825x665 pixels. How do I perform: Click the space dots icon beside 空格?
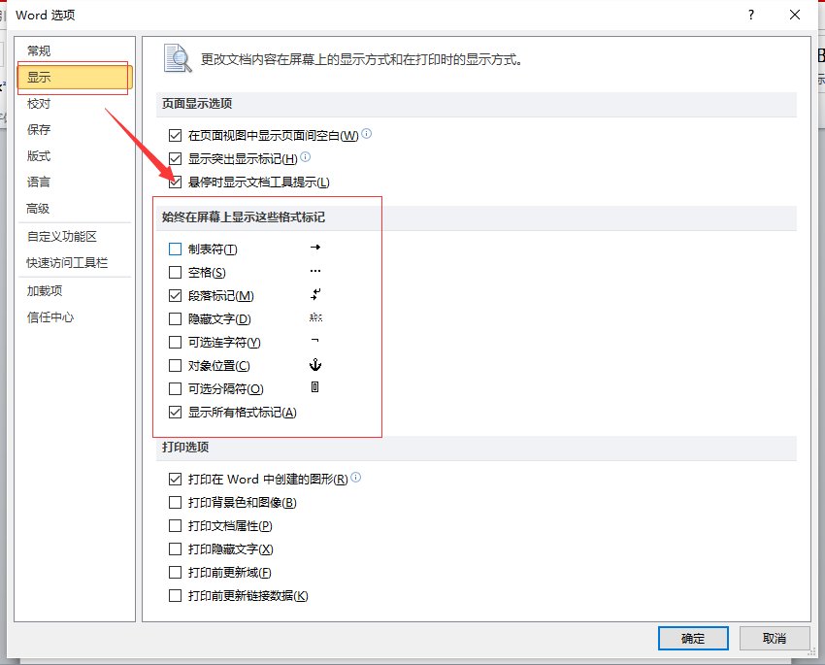click(x=315, y=271)
